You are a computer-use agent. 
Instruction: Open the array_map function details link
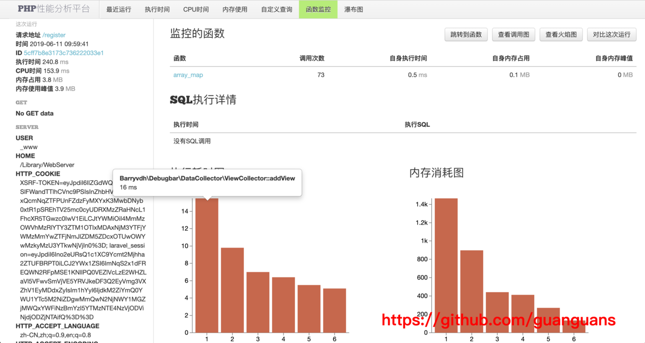point(188,75)
